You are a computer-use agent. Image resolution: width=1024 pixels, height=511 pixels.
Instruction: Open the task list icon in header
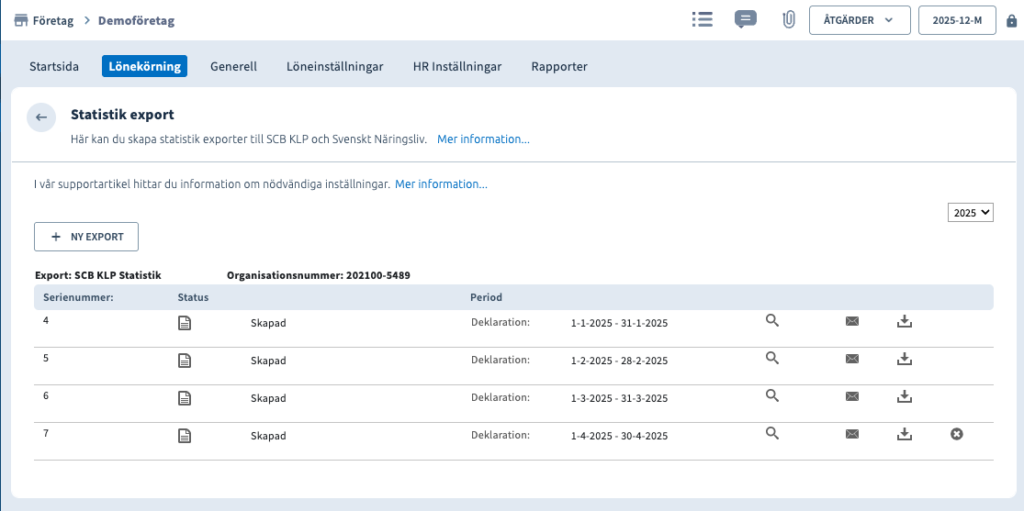[703, 19]
